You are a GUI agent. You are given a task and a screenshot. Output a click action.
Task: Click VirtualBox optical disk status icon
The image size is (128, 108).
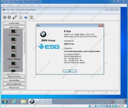pyautogui.click(x=93, y=106)
